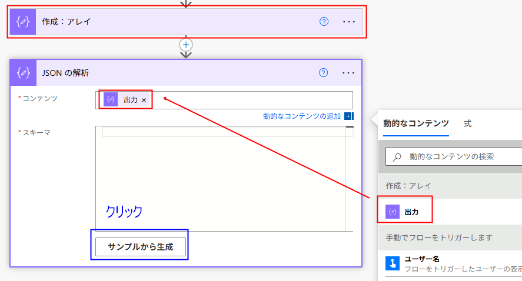The height and width of the screenshot is (281, 522).
Task: Click the コンテンツ input field empty area
Action: click(x=251, y=100)
